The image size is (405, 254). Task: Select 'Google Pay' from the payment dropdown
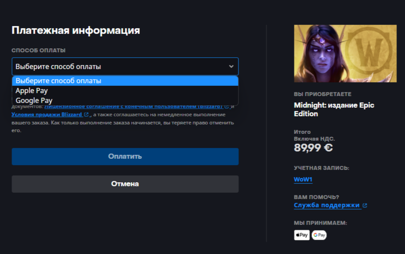[34, 101]
